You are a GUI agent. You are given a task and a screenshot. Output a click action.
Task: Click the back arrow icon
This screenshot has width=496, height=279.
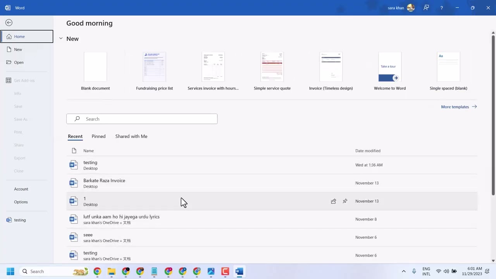9,23
